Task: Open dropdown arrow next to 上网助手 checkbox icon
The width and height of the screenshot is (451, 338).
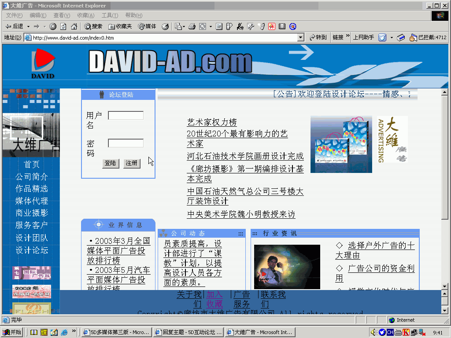Action: point(392,38)
